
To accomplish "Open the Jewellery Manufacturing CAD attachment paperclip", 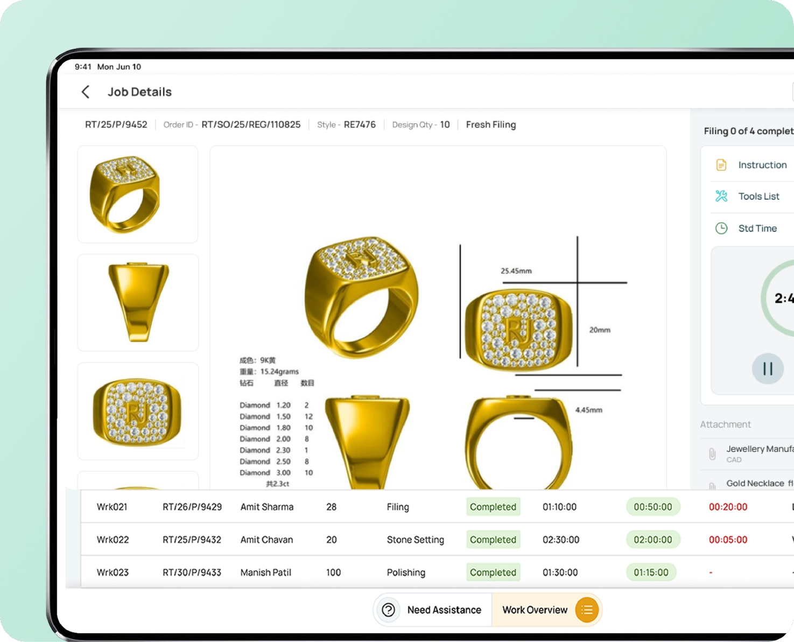I will pyautogui.click(x=712, y=454).
